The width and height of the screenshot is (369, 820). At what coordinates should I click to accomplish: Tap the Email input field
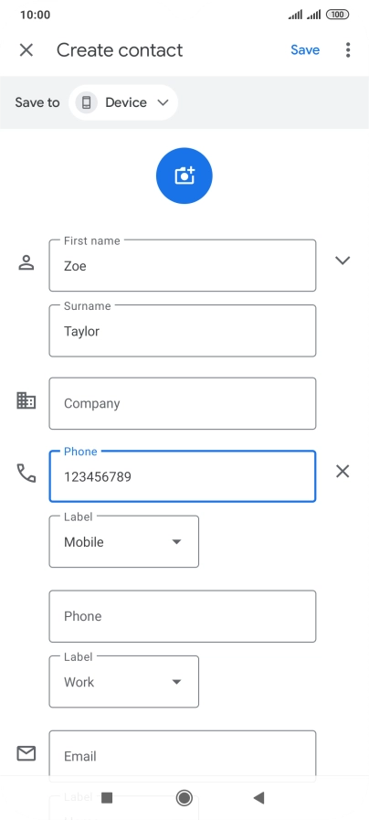(183, 753)
